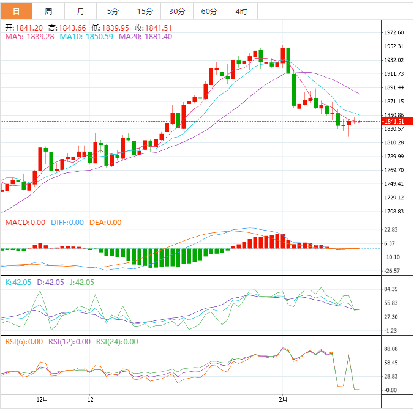Open the 月 monthly chart tab

pyautogui.click(x=81, y=12)
